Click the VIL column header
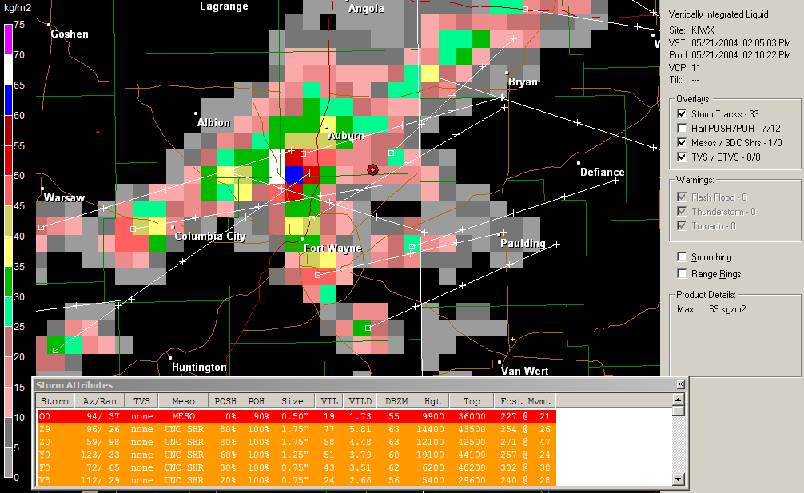804x493 pixels. pyautogui.click(x=329, y=401)
